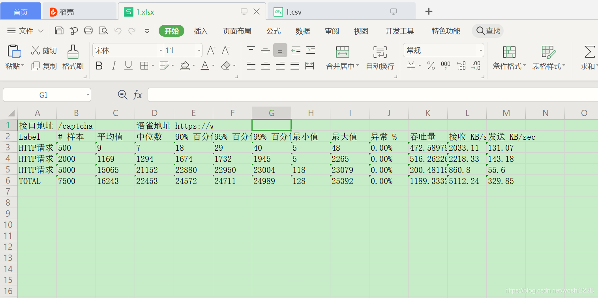Click the Save icon in quick toolbar

tap(59, 31)
